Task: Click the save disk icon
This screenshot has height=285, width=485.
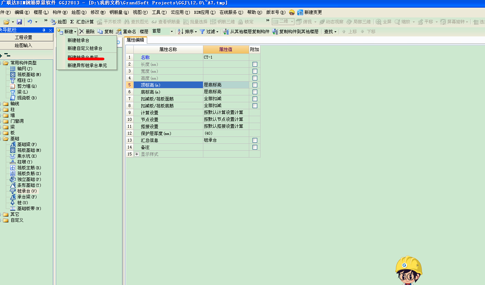Action: click(x=19, y=22)
